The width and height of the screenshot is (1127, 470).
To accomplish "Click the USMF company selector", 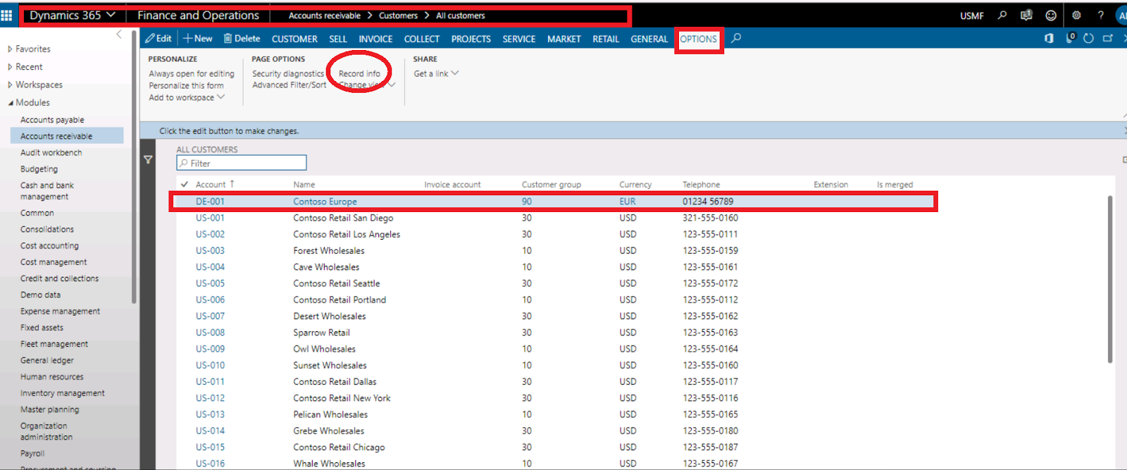I will 971,16.
